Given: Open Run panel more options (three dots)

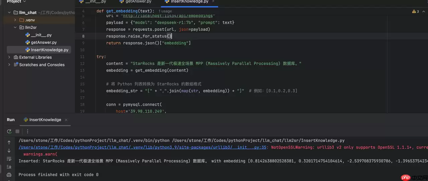Looking at the screenshot, I should pos(28,131).
